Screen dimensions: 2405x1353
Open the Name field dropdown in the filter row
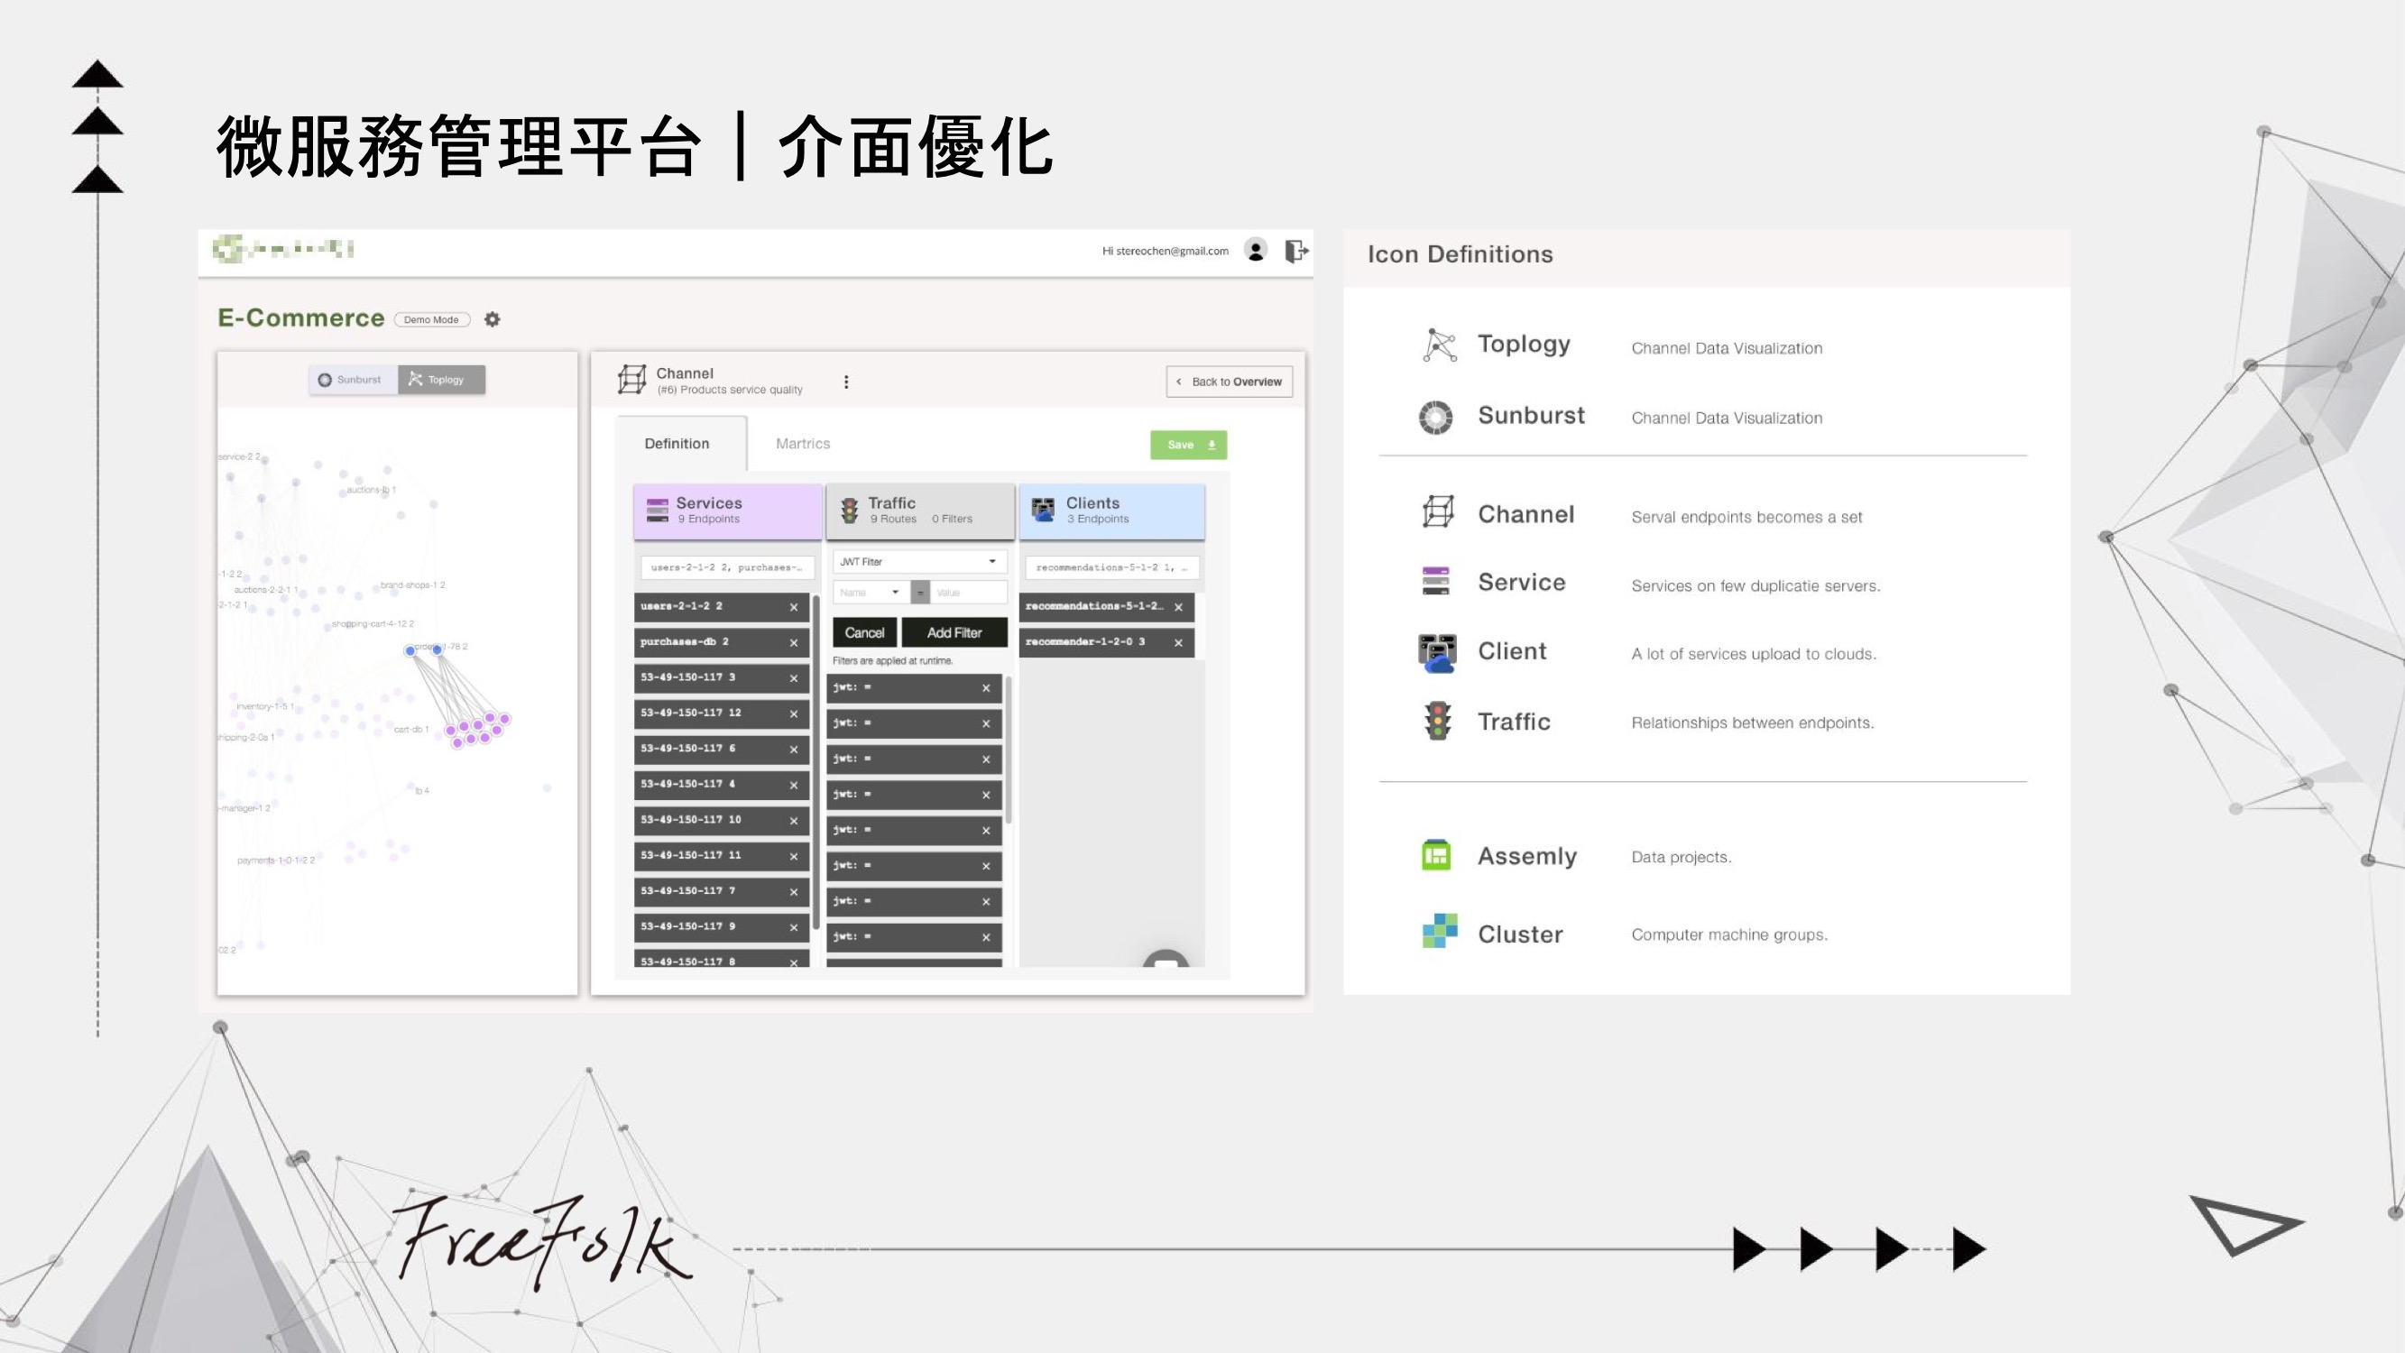[x=871, y=591]
